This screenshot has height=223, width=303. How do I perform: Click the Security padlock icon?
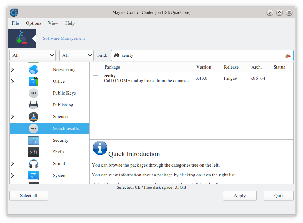(x=34, y=140)
